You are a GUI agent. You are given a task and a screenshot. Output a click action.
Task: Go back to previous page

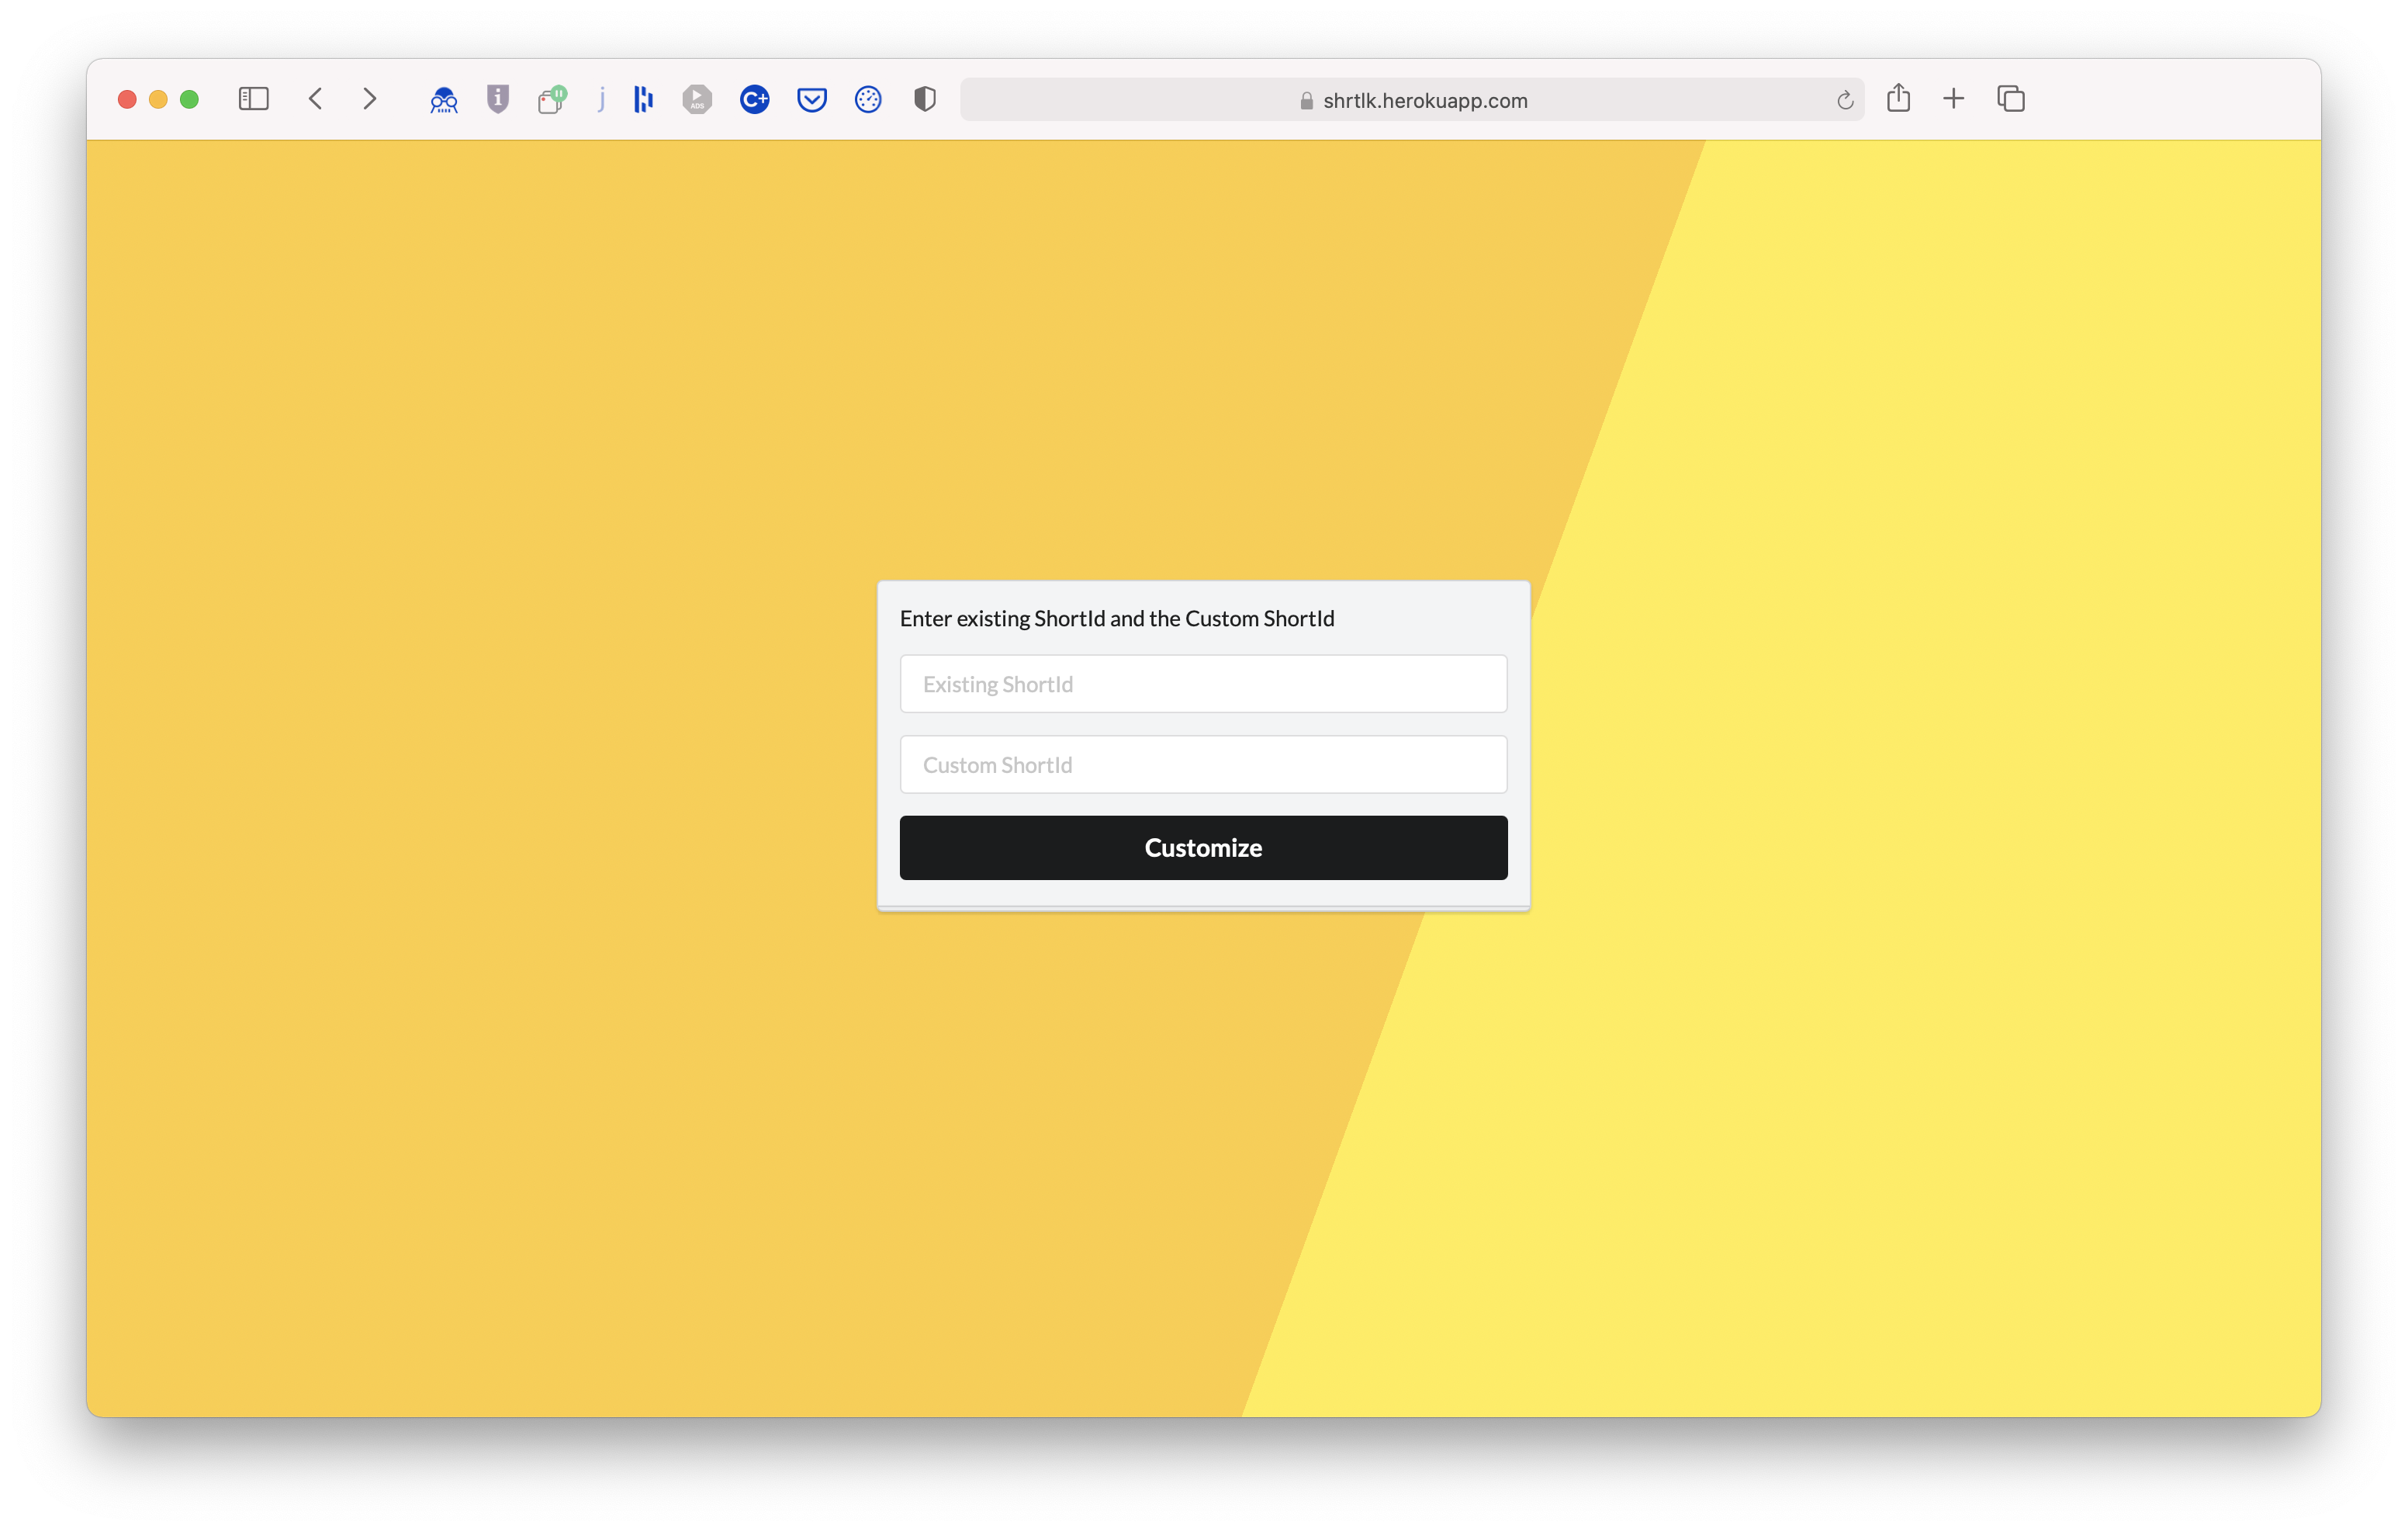(x=316, y=99)
